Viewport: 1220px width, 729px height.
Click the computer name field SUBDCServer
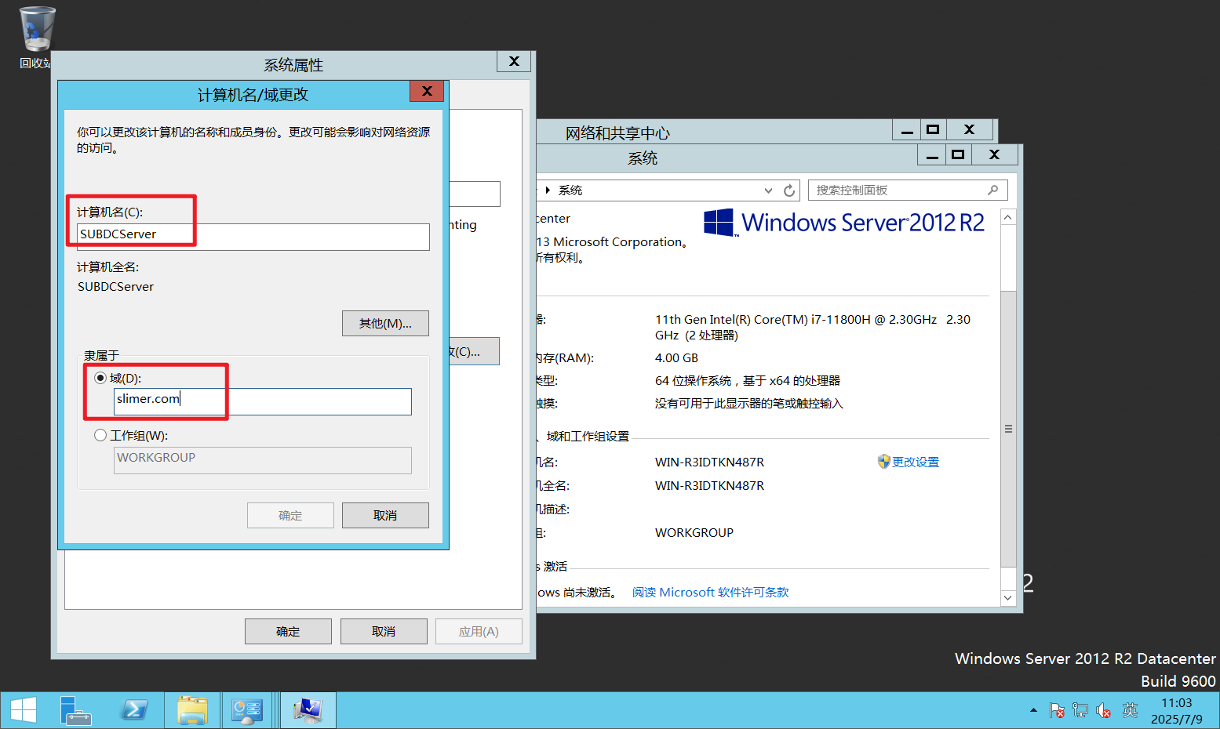[253, 237]
